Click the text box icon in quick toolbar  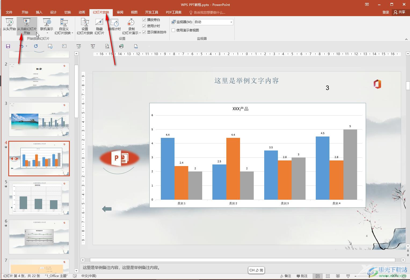(64, 46)
